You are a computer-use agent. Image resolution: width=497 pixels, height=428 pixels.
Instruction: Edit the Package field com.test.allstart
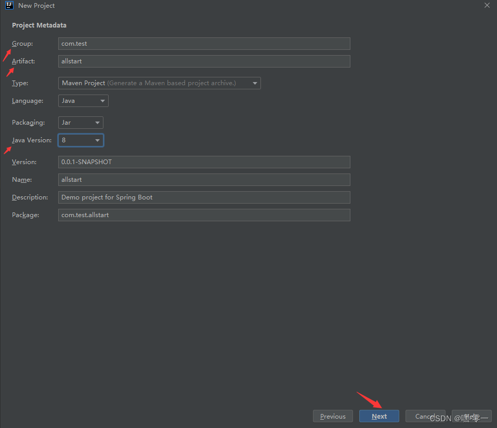pos(204,215)
